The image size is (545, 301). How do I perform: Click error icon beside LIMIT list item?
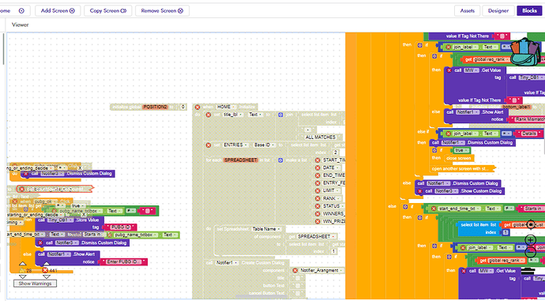(x=318, y=191)
